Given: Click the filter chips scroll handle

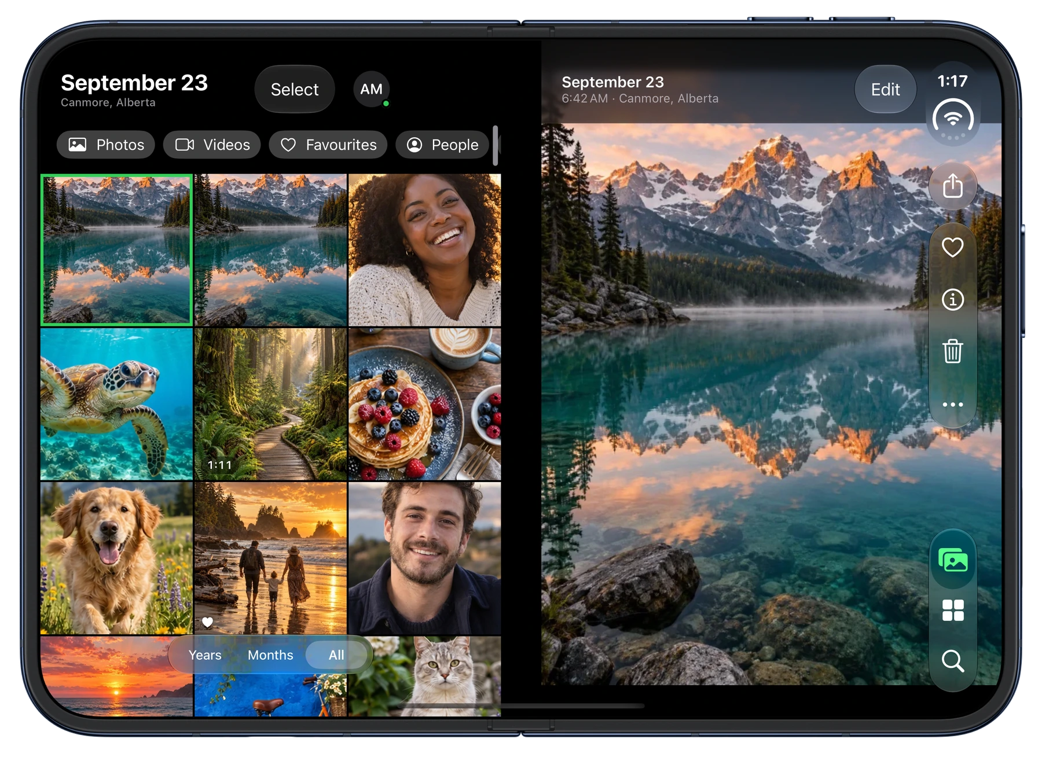Looking at the screenshot, I should (x=496, y=146).
